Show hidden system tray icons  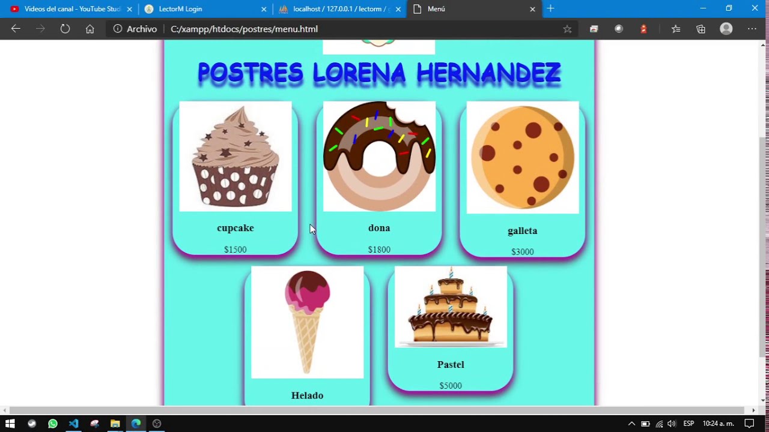[x=631, y=424]
